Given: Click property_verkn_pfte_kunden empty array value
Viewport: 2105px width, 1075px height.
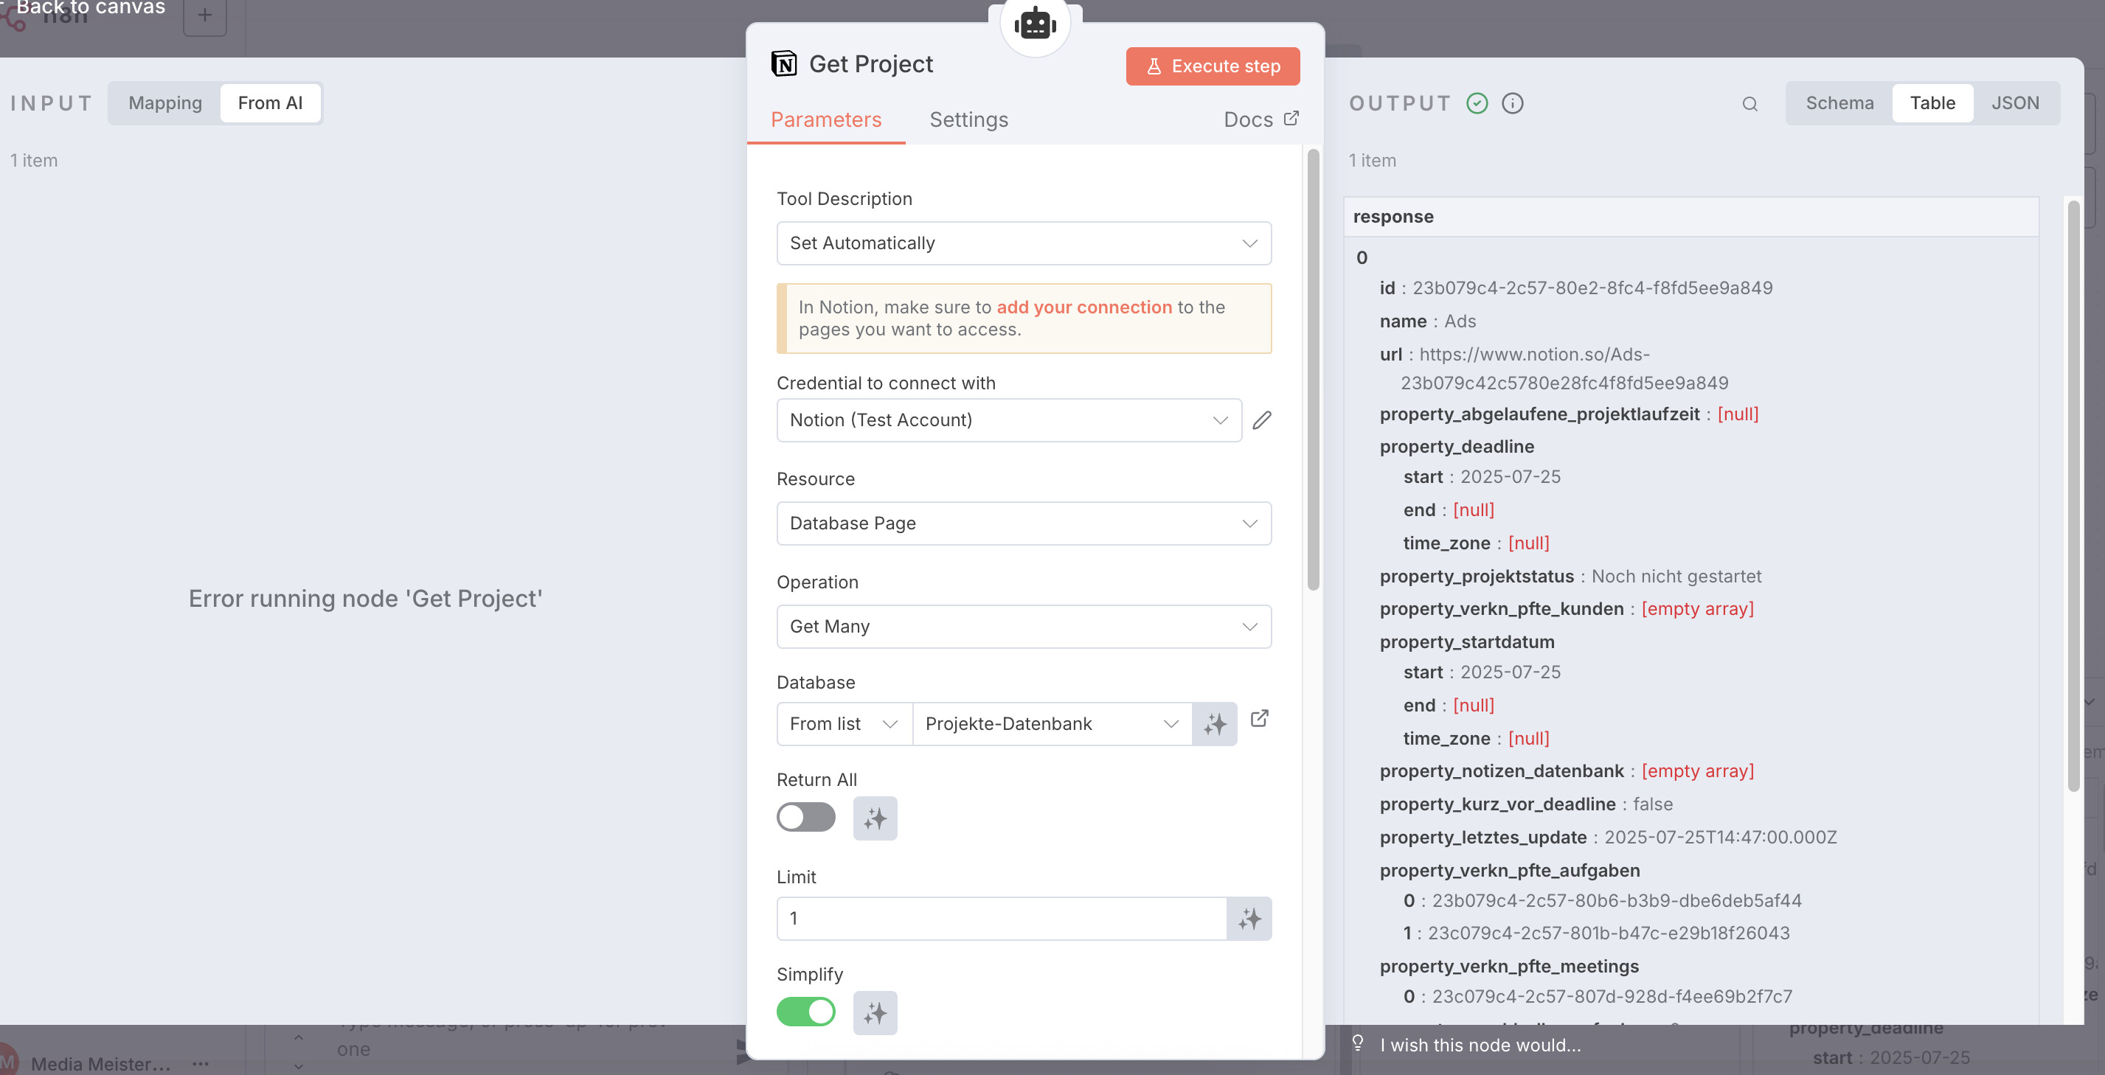Looking at the screenshot, I should click(x=1697, y=608).
